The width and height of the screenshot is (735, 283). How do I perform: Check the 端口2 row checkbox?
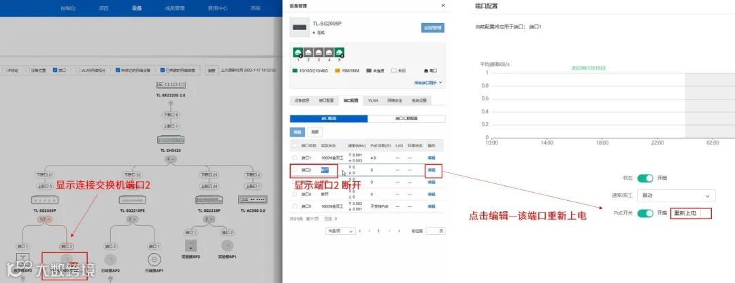pyautogui.click(x=295, y=170)
